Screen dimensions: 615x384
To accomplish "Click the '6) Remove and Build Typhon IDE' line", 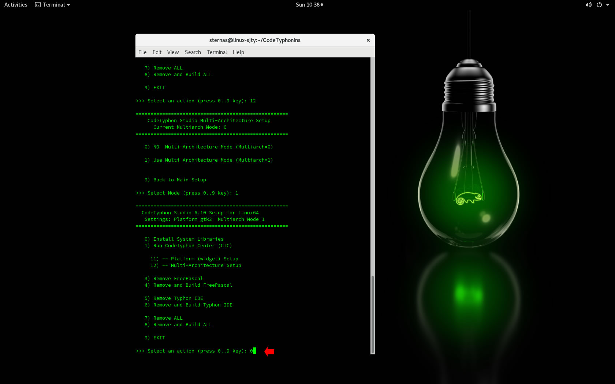I will coord(189,305).
